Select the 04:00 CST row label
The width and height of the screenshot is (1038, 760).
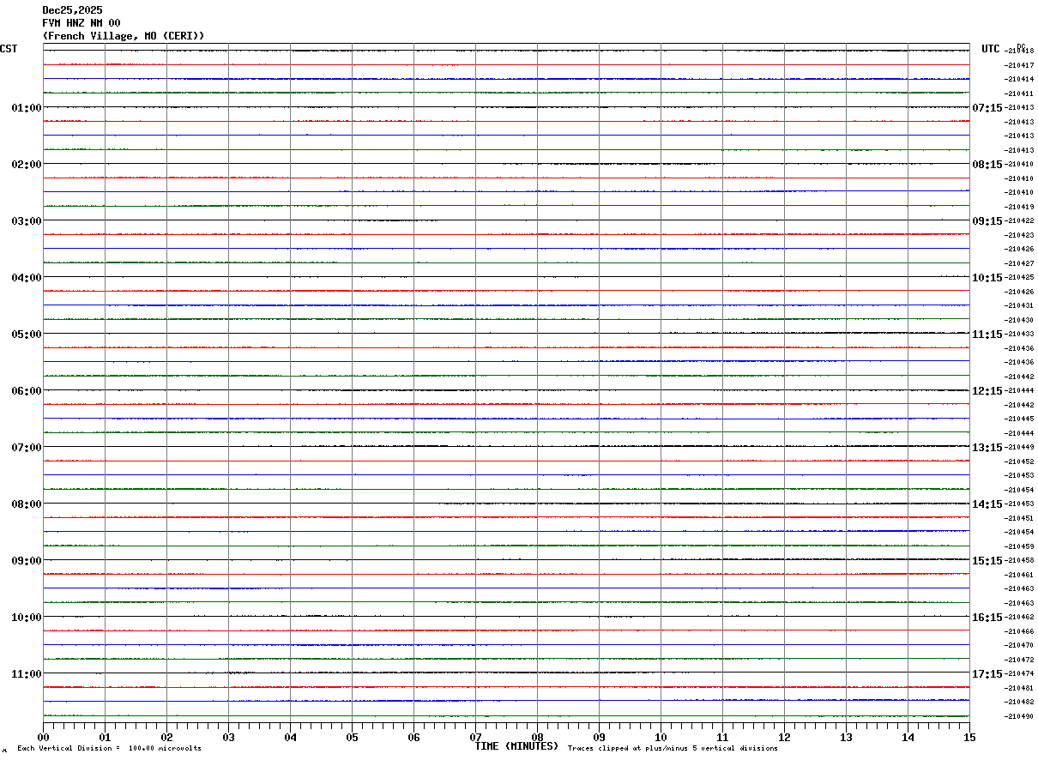click(x=27, y=278)
